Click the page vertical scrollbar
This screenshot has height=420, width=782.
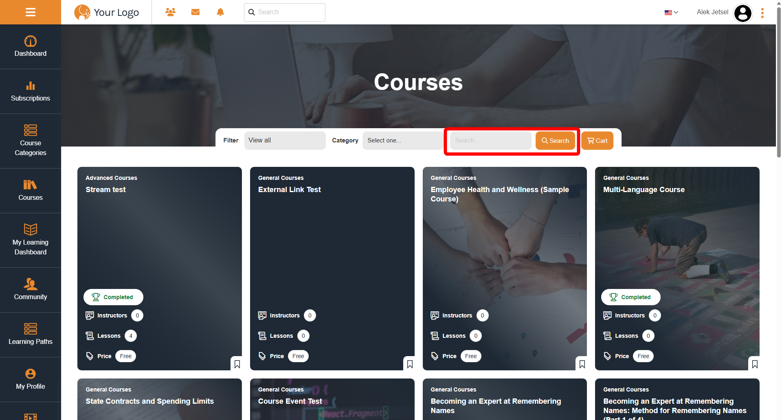[x=779, y=81]
